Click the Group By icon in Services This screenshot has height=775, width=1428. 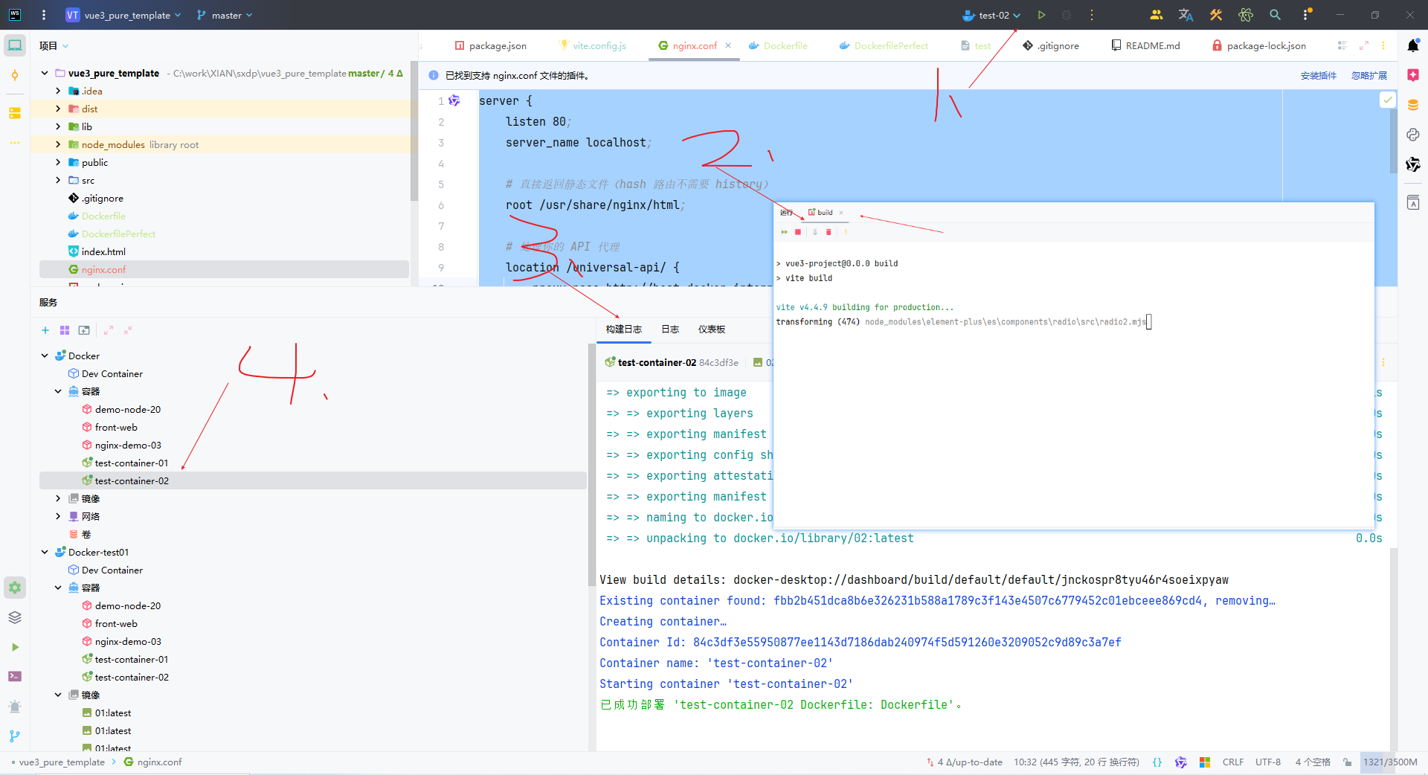[65, 330]
